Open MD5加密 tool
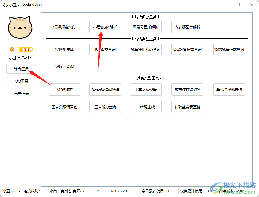The image size is (259, 197). [65, 90]
